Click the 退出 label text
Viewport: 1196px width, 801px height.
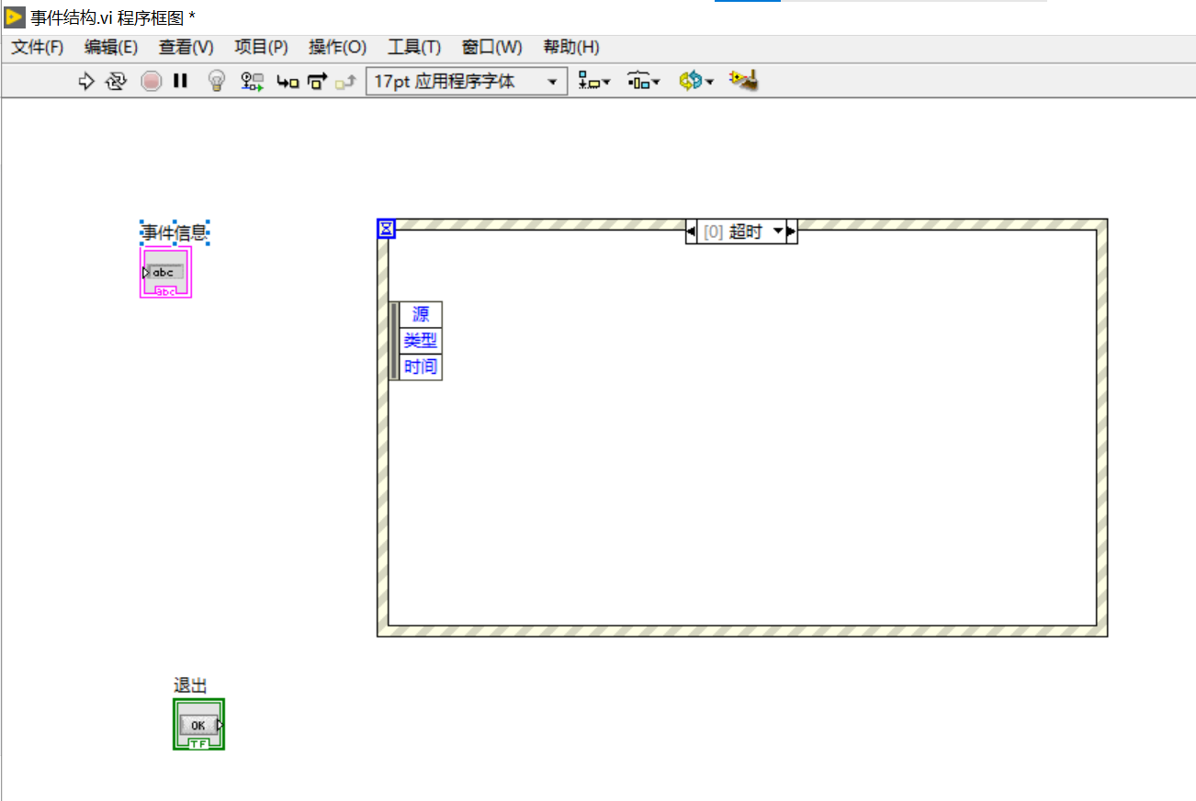point(191,685)
